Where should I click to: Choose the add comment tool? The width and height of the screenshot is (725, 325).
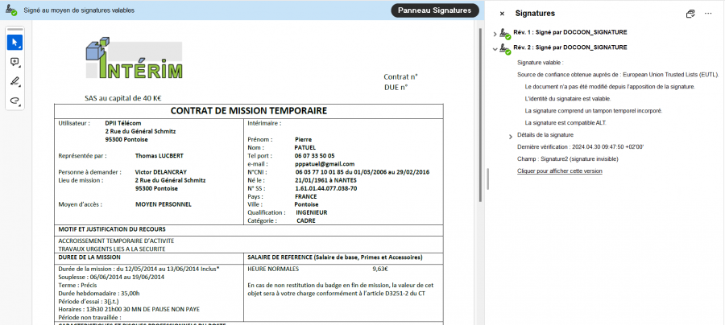14,62
